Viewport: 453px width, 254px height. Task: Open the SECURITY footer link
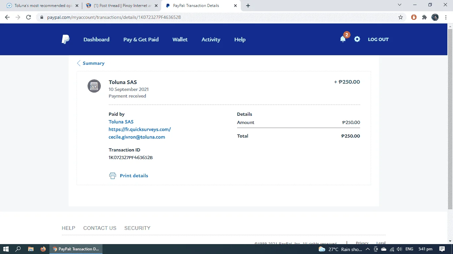(137, 228)
